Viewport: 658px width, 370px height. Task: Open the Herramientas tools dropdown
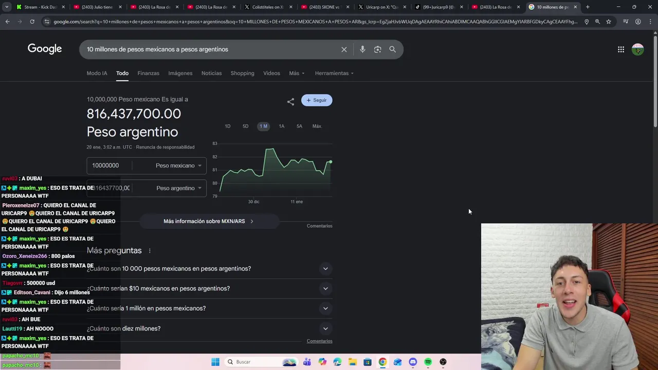point(334,73)
